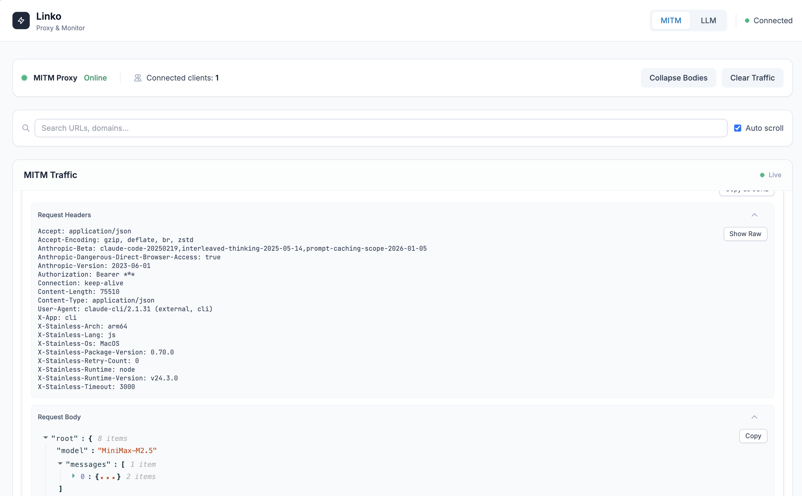
Task: Switch to the LLM tab
Action: pyautogui.click(x=708, y=21)
